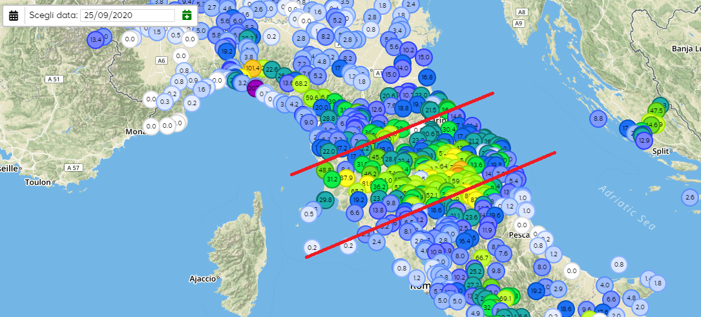Open the 66.7 yellow-green marker
Image resolution: width=701 pixels, height=317 pixels.
point(482,258)
